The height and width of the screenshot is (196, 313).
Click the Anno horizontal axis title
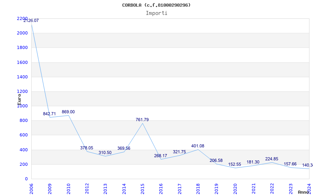pos(303,192)
